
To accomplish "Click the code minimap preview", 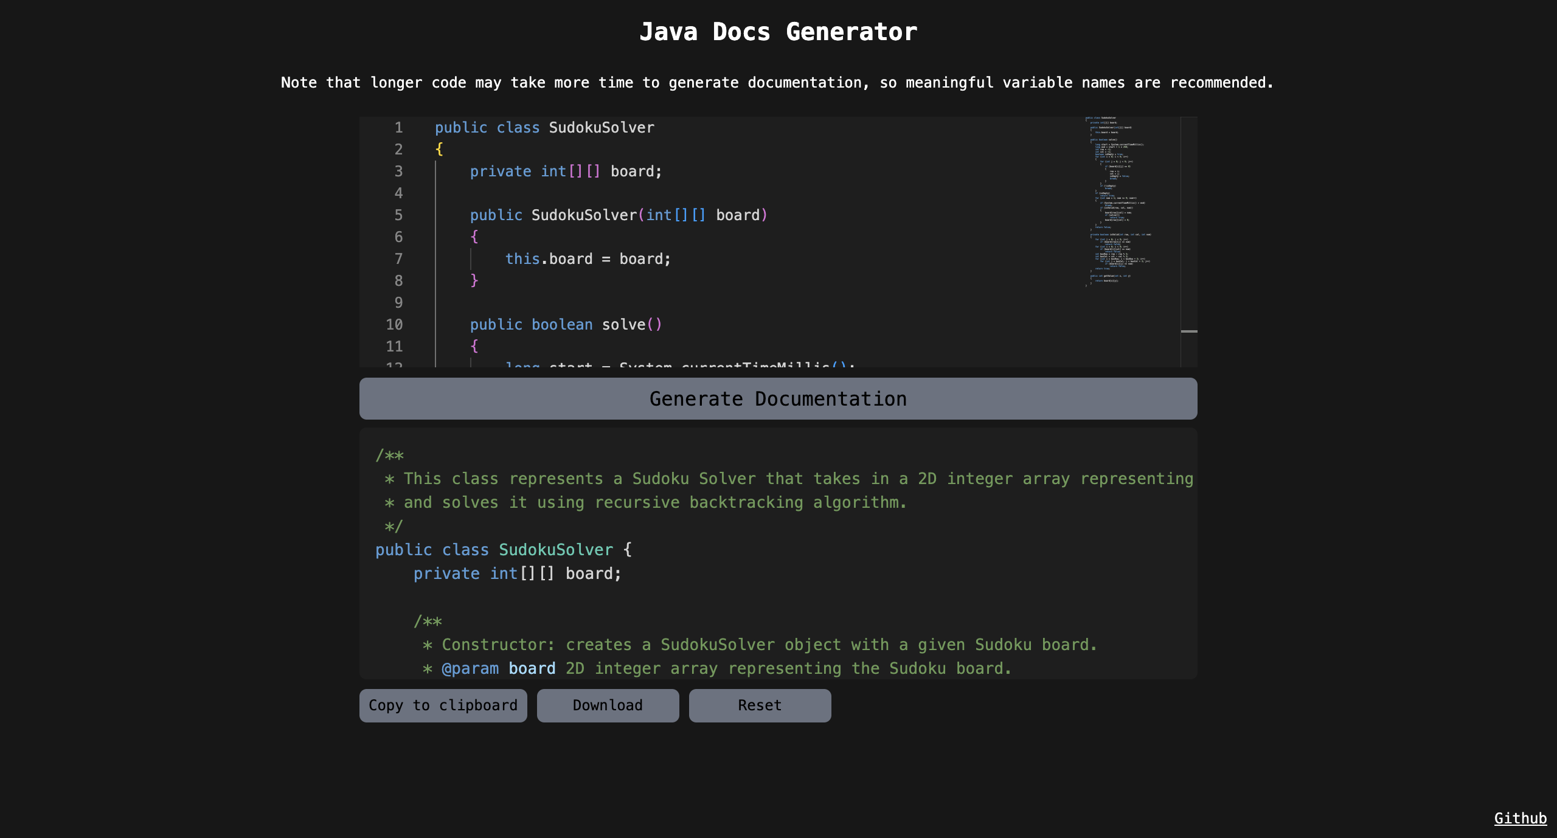I will 1118,201.
